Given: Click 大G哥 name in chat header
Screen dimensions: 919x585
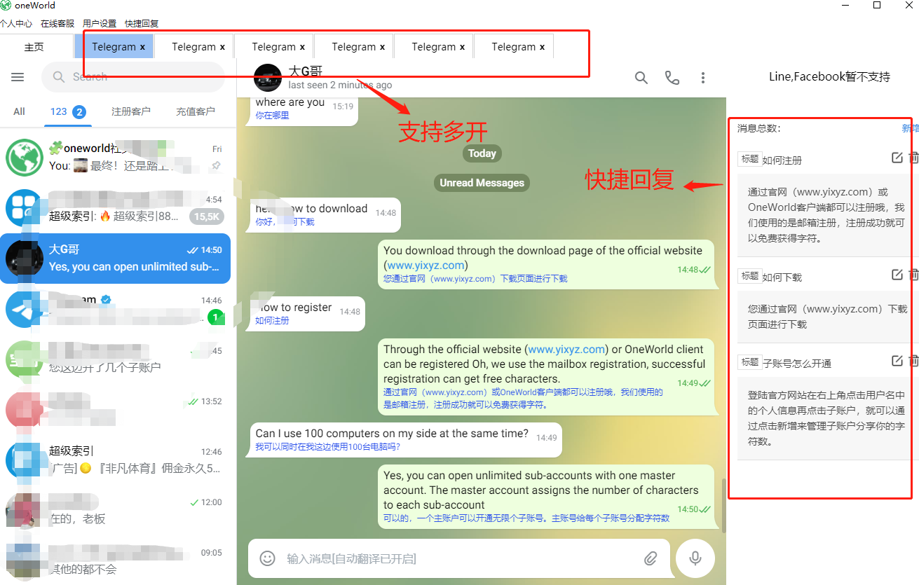Looking at the screenshot, I should (x=306, y=71).
